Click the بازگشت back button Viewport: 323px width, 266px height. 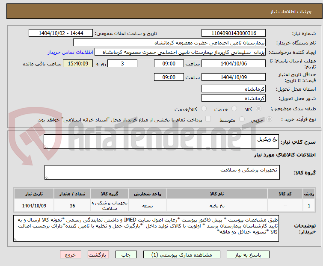pyautogui.click(x=98, y=255)
